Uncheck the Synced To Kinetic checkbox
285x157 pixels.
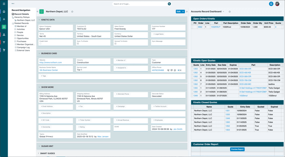[115, 43]
